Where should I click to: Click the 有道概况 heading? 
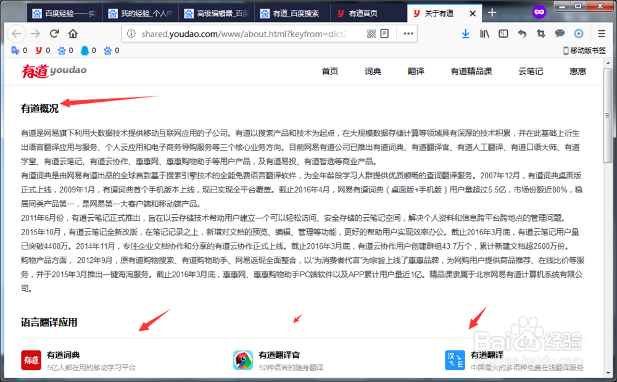[39, 109]
